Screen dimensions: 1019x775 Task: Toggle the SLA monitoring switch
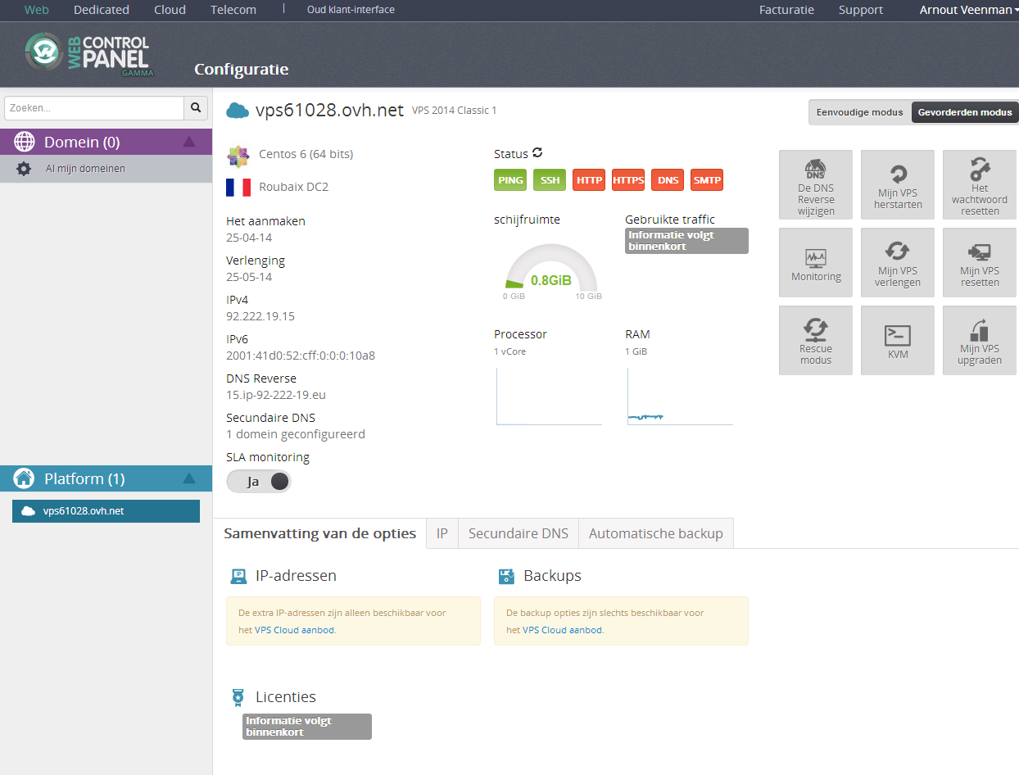tap(259, 482)
